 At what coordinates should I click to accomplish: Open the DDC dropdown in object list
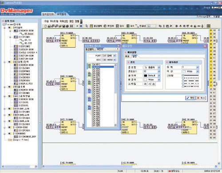[x=115, y=60]
